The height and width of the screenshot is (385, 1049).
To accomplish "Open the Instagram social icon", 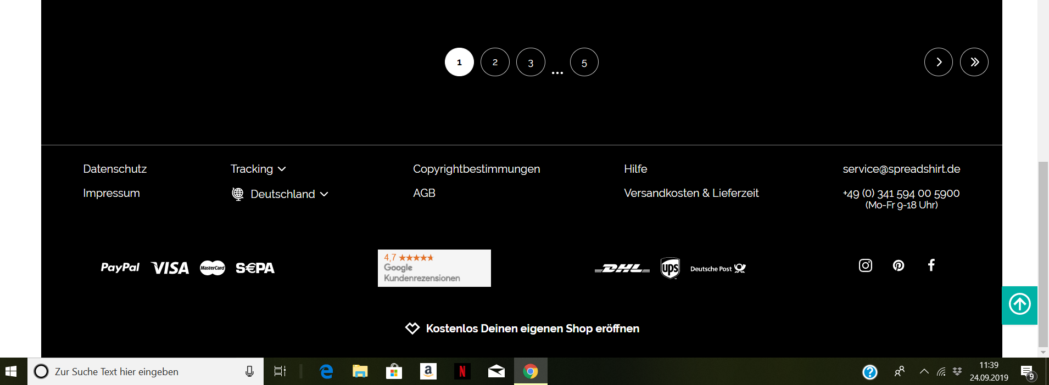I will [x=865, y=265].
